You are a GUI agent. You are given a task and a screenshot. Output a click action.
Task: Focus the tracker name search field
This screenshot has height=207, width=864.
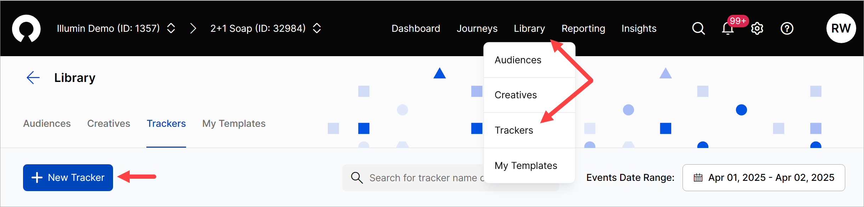(422, 178)
